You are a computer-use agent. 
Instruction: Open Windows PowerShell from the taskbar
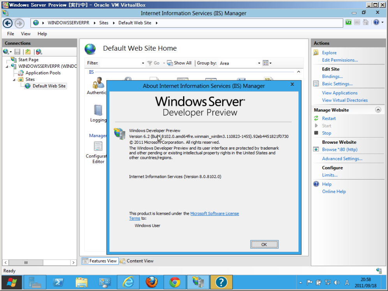click(x=58, y=282)
